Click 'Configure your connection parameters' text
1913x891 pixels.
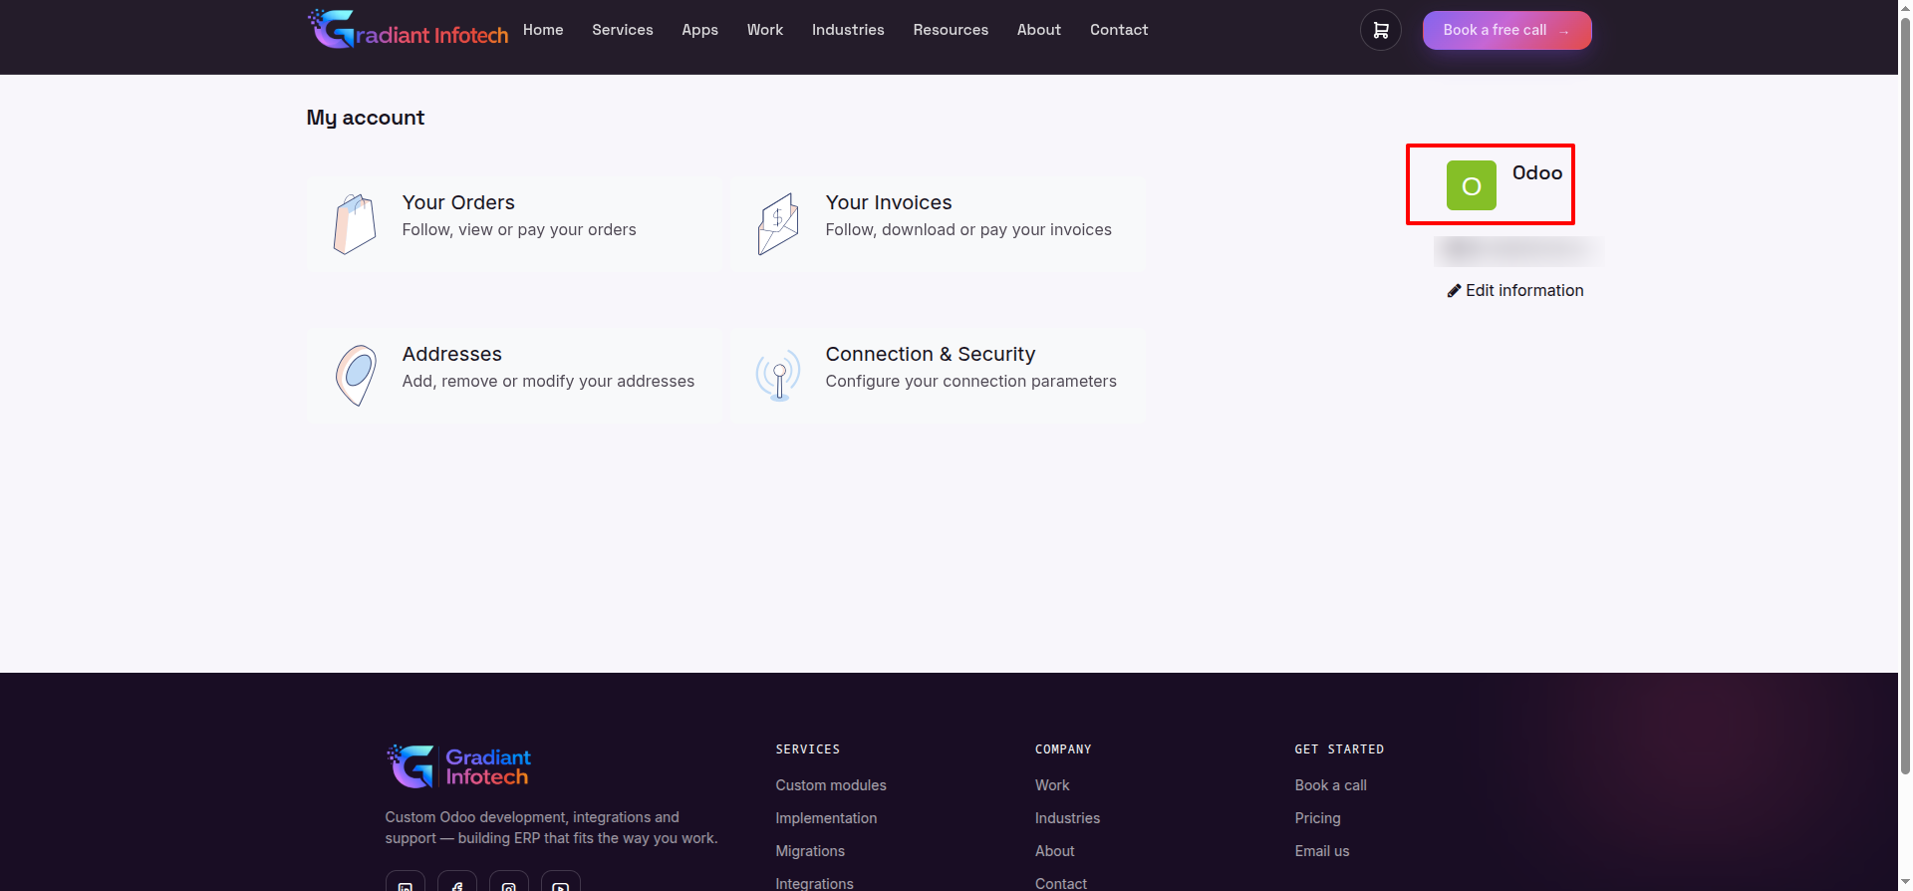[971, 381]
